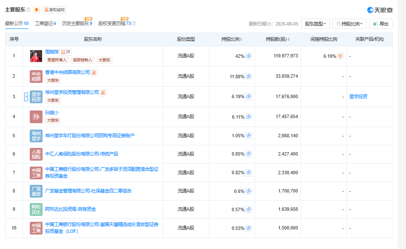Screen dimensions: 406x249
Task: Open the related 星宇投资 link
Action: [x=358, y=96]
